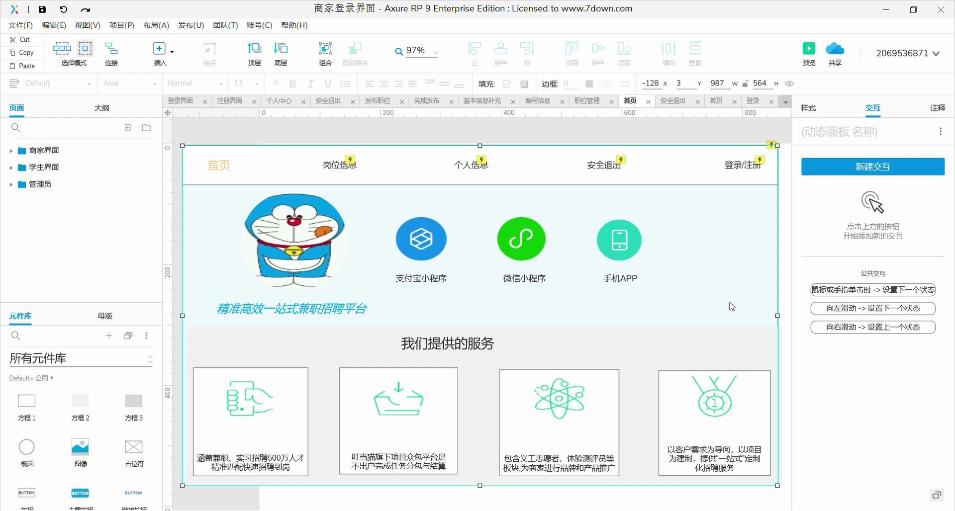Open the 发布(U) menu

click(x=191, y=25)
